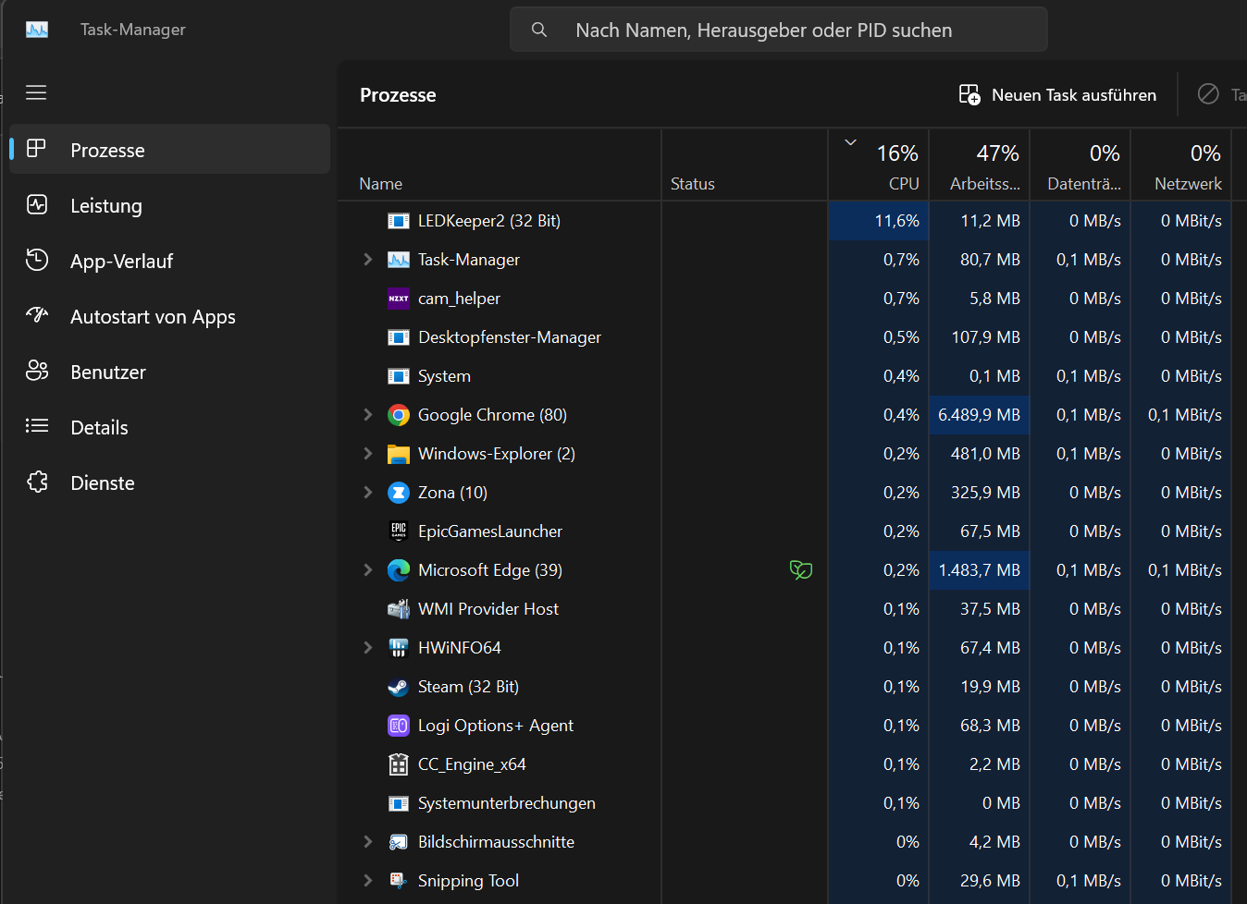Click the WMI Provider Host icon
The height and width of the screenshot is (904, 1247).
coord(399,609)
